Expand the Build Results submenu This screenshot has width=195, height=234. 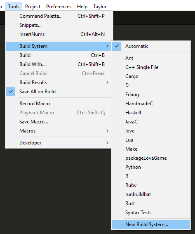click(x=59, y=83)
